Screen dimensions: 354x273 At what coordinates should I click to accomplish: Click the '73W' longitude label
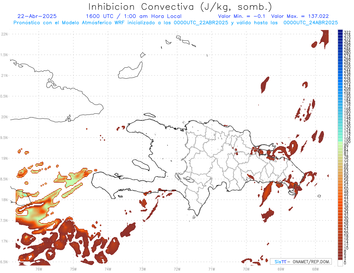click(x=142, y=269)
